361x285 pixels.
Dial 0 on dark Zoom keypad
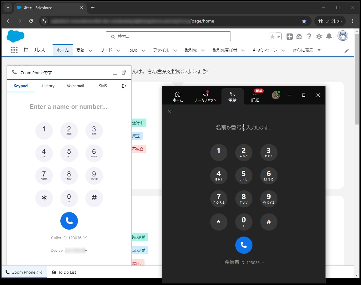[244, 222]
